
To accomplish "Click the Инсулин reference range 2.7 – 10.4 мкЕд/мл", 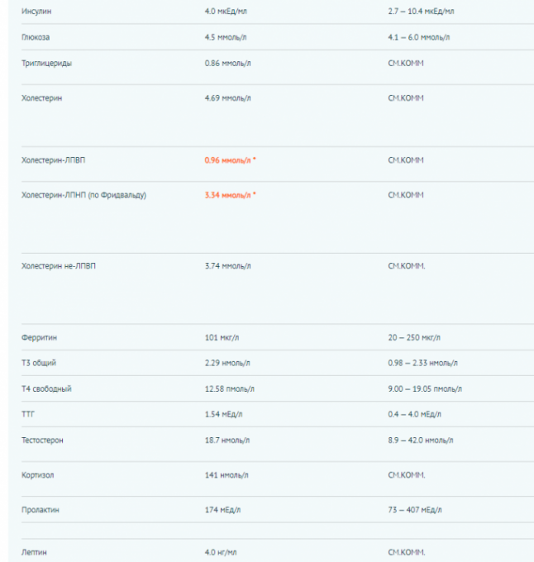I will click(x=421, y=12).
